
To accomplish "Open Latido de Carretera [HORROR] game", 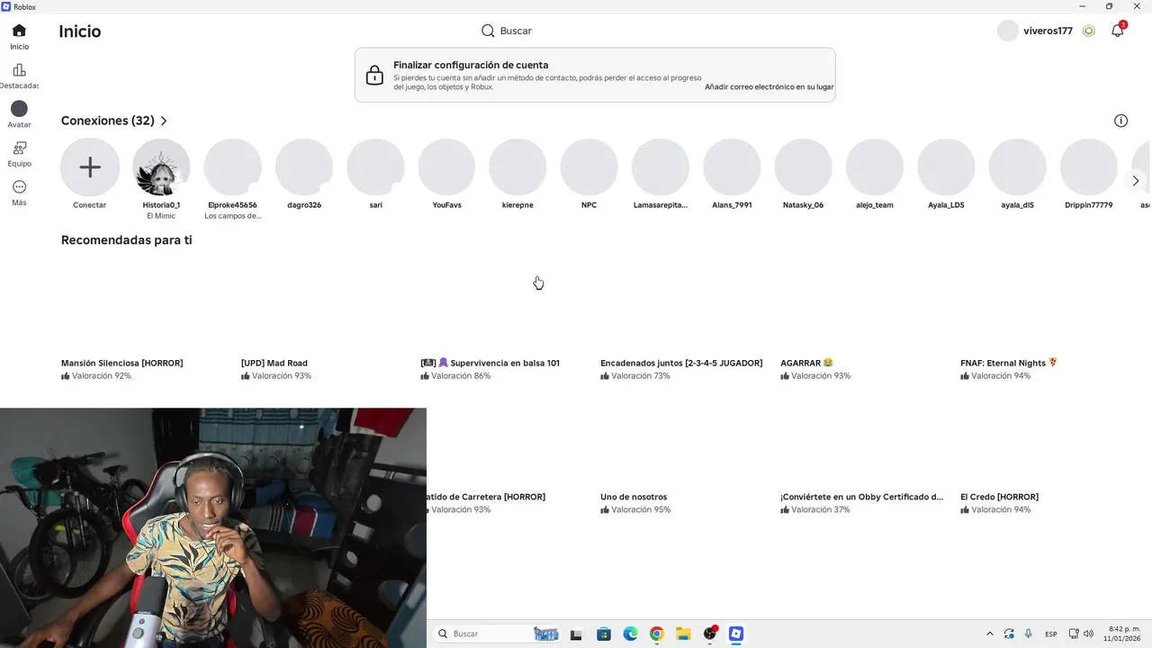I will (486, 497).
